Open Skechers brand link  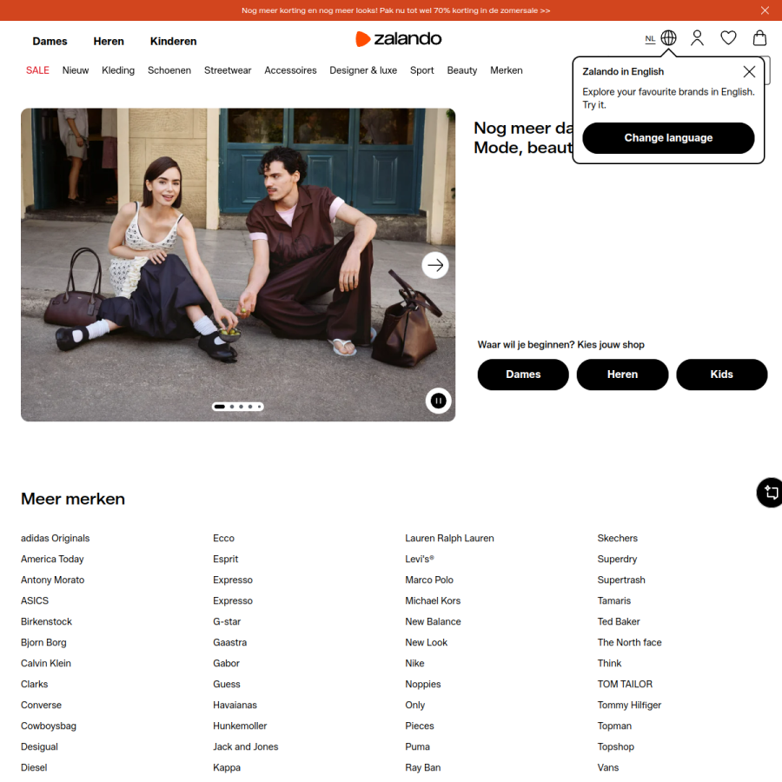[618, 538]
